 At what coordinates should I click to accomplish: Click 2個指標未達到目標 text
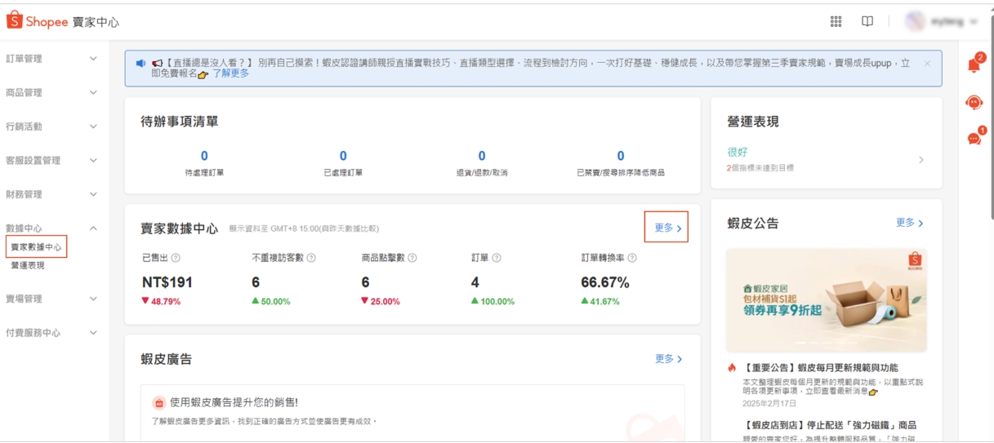760,168
